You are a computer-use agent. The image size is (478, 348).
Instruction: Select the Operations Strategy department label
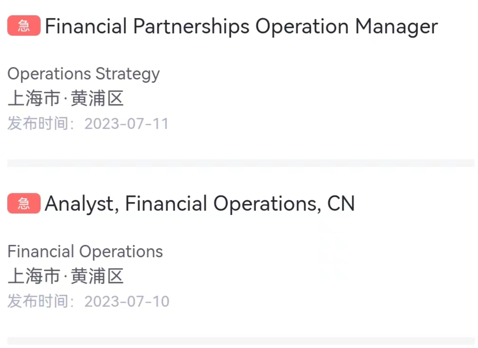click(84, 74)
